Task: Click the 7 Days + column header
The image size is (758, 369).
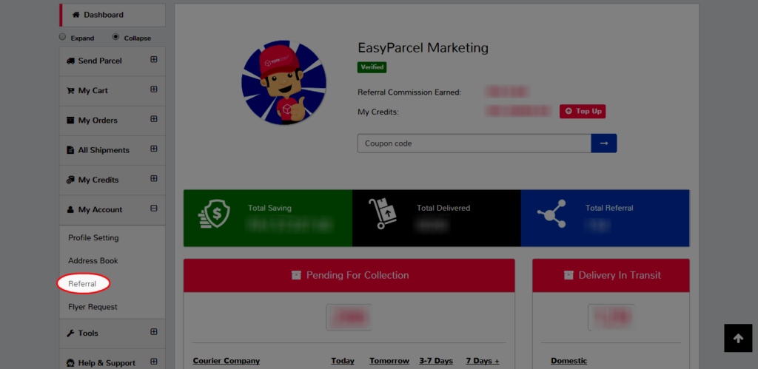Action: tap(483, 361)
